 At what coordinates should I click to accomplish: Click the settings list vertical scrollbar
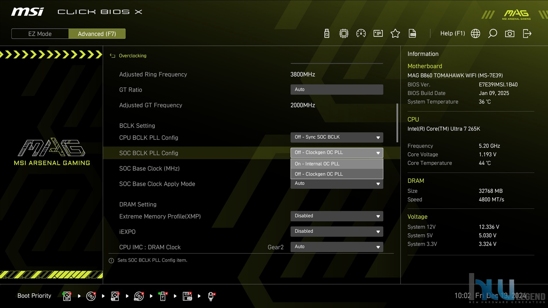397,123
